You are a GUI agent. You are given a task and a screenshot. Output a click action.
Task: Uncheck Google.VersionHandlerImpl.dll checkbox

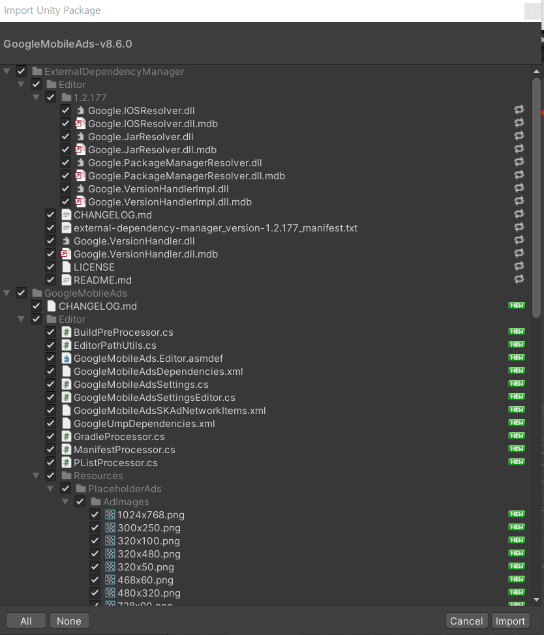(65, 188)
